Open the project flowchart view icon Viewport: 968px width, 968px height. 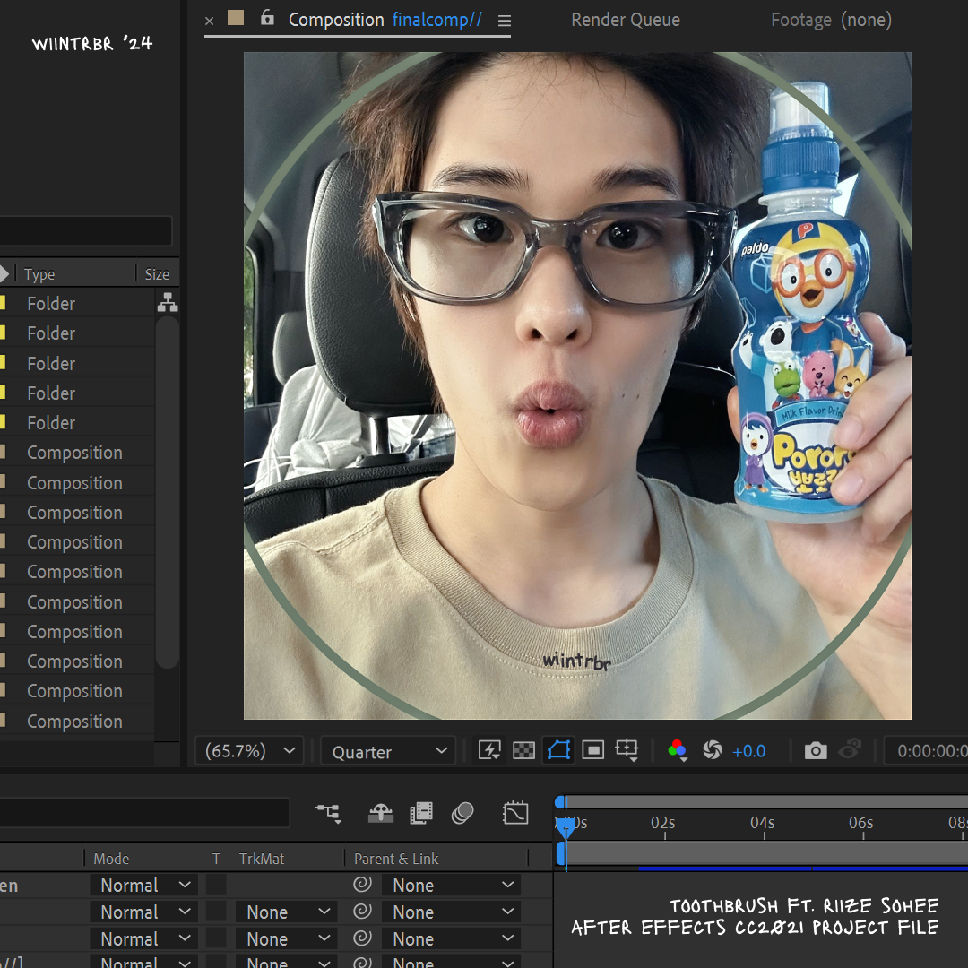coord(168,303)
